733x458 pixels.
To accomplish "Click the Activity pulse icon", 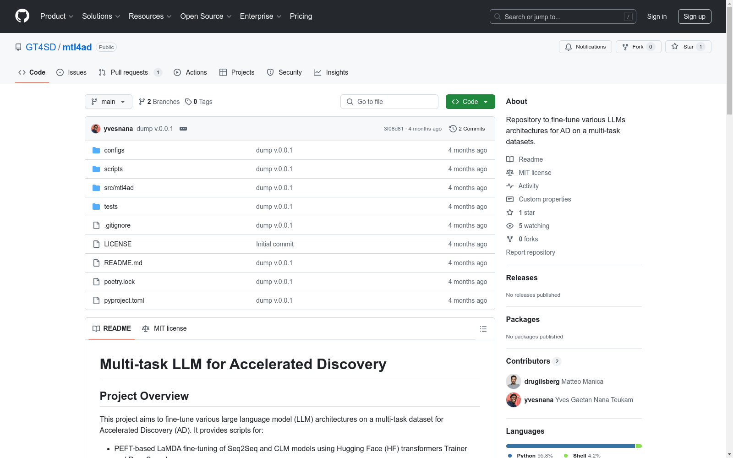I will pyautogui.click(x=510, y=186).
